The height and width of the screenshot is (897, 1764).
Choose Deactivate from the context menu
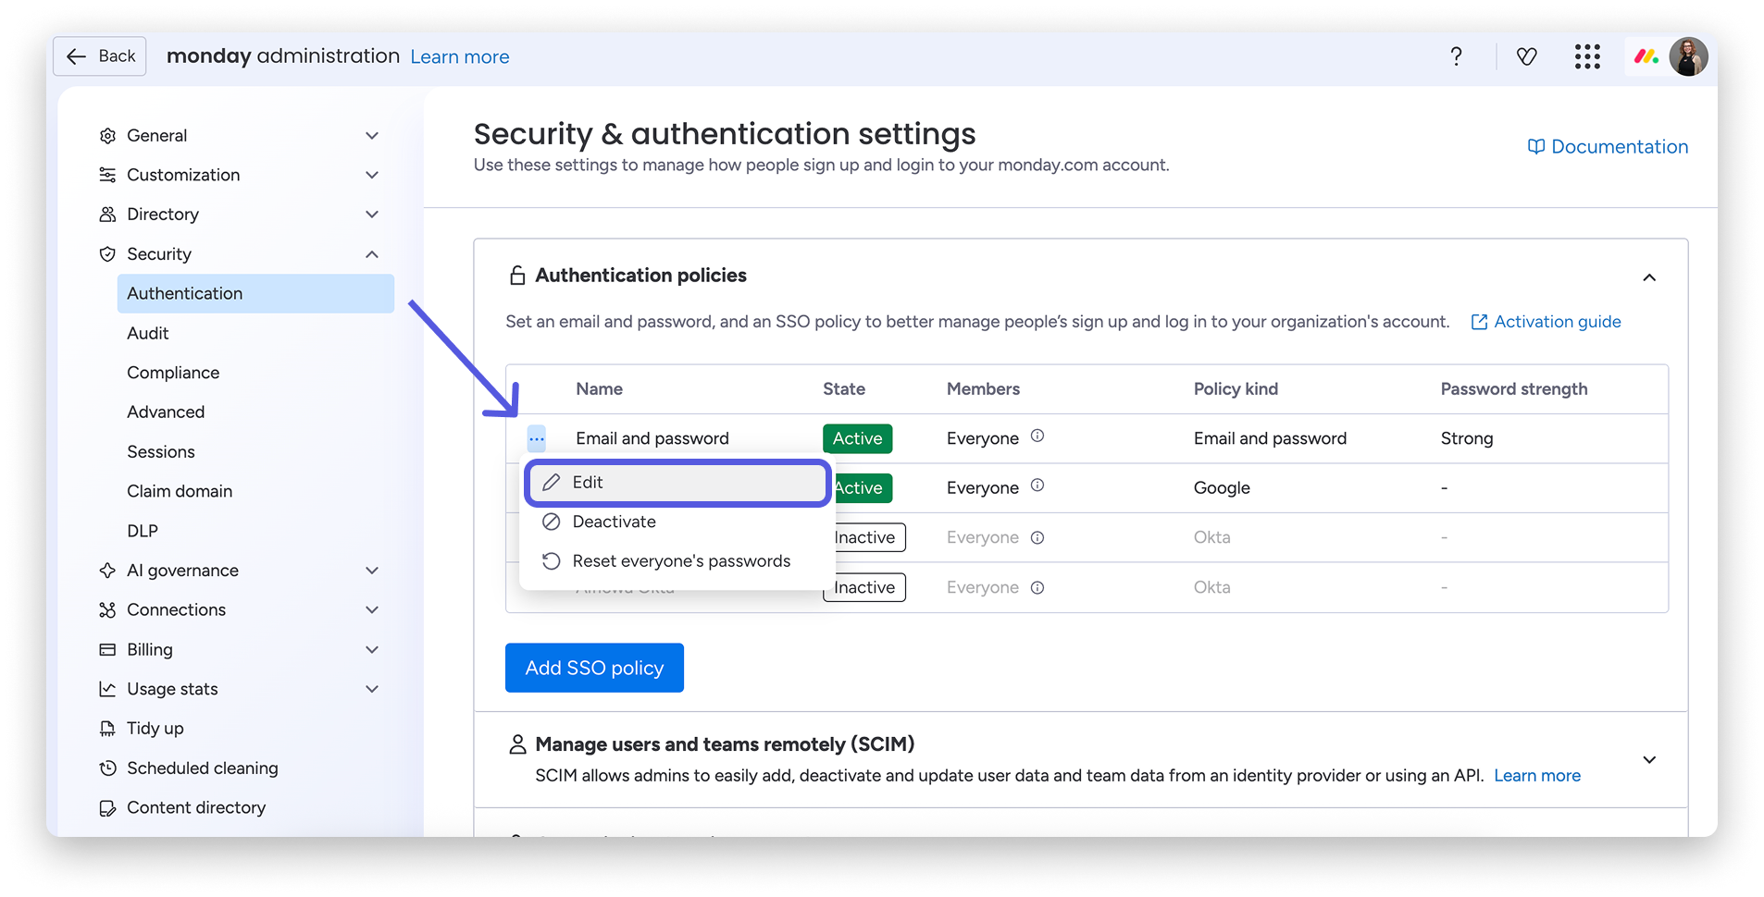tap(677, 522)
